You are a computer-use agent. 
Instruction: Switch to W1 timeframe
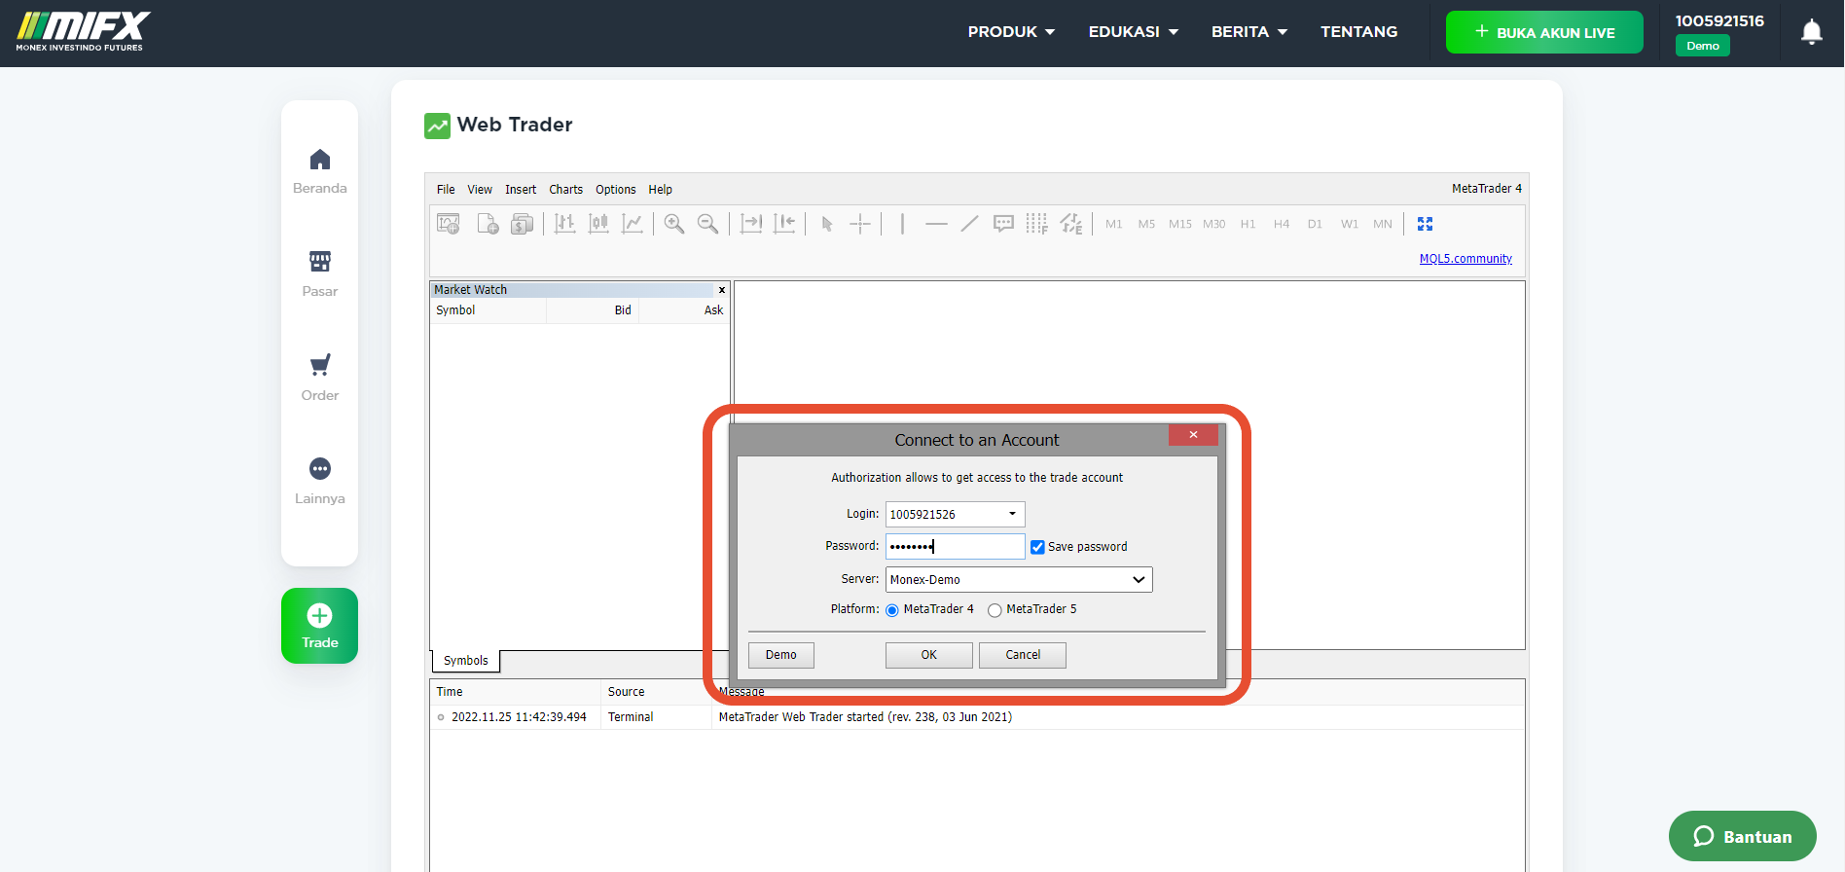point(1350,224)
